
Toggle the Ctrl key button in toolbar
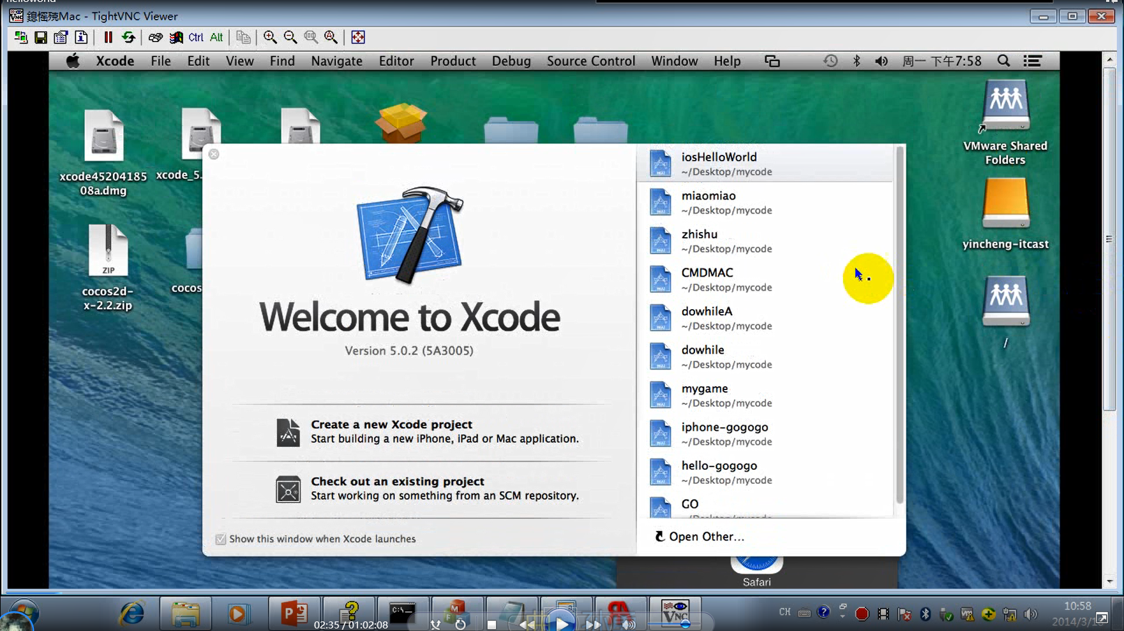point(196,38)
